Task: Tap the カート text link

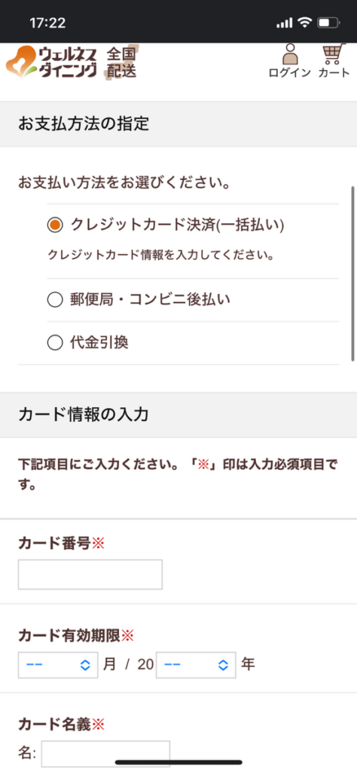Action: 334,73
